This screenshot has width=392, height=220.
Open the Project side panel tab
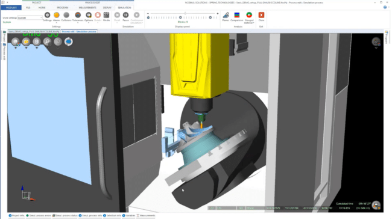click(x=4, y=37)
